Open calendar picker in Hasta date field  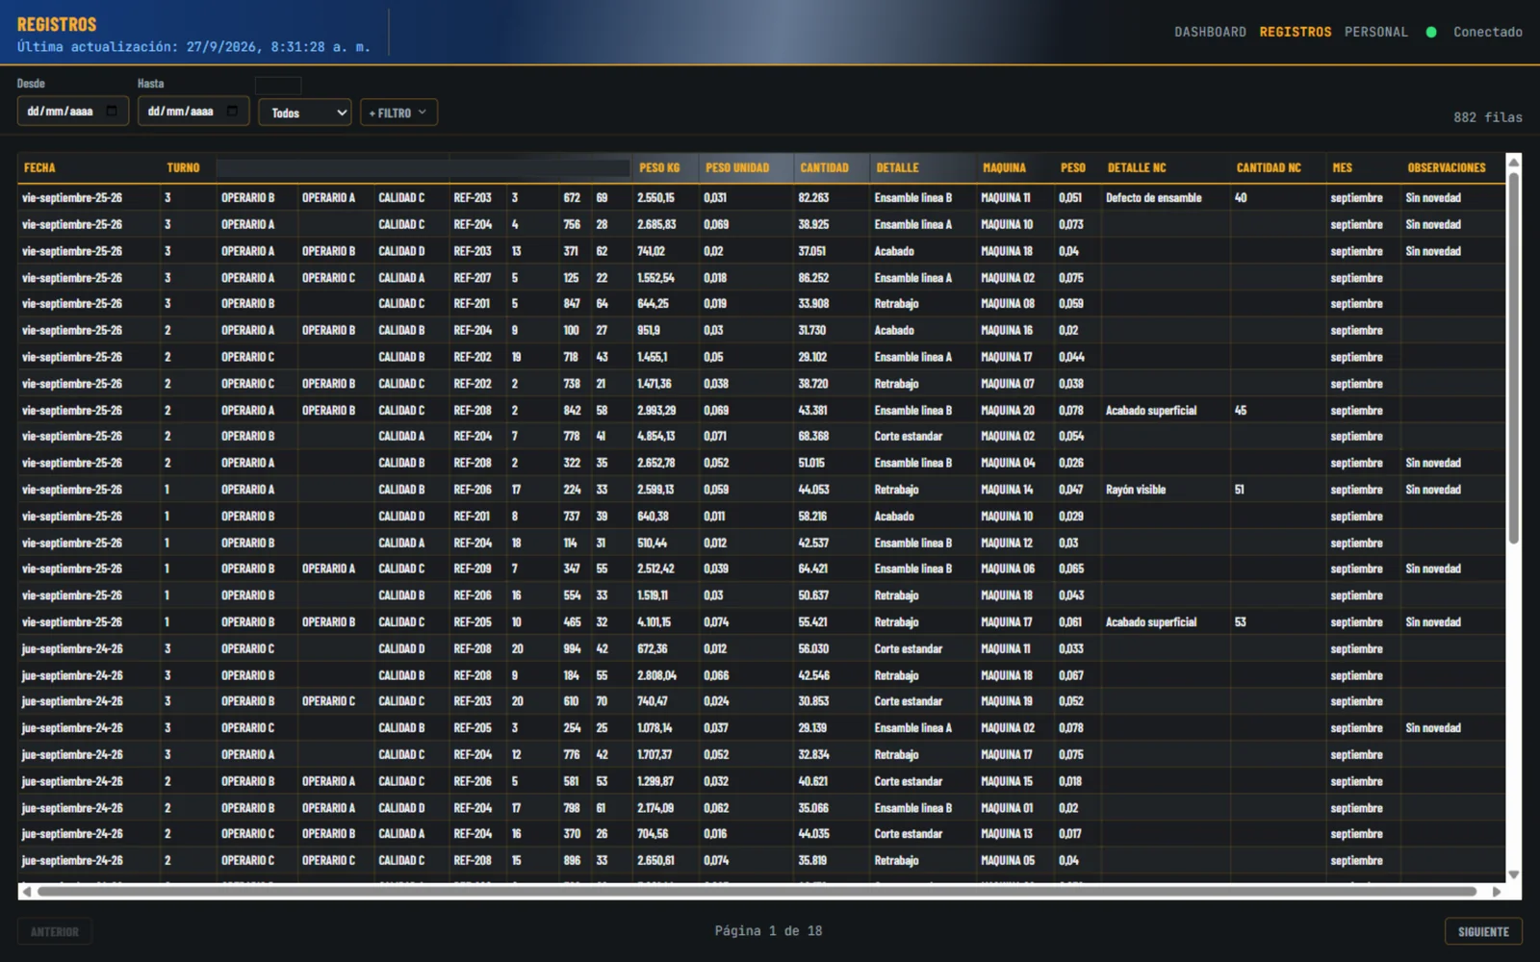pyautogui.click(x=232, y=112)
